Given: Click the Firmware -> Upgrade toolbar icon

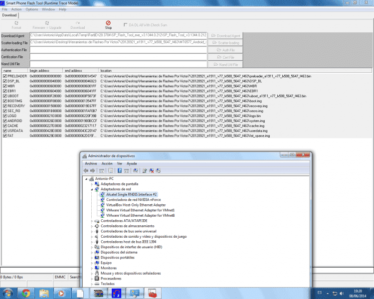Looking at the screenshot, I should pos(47,23).
